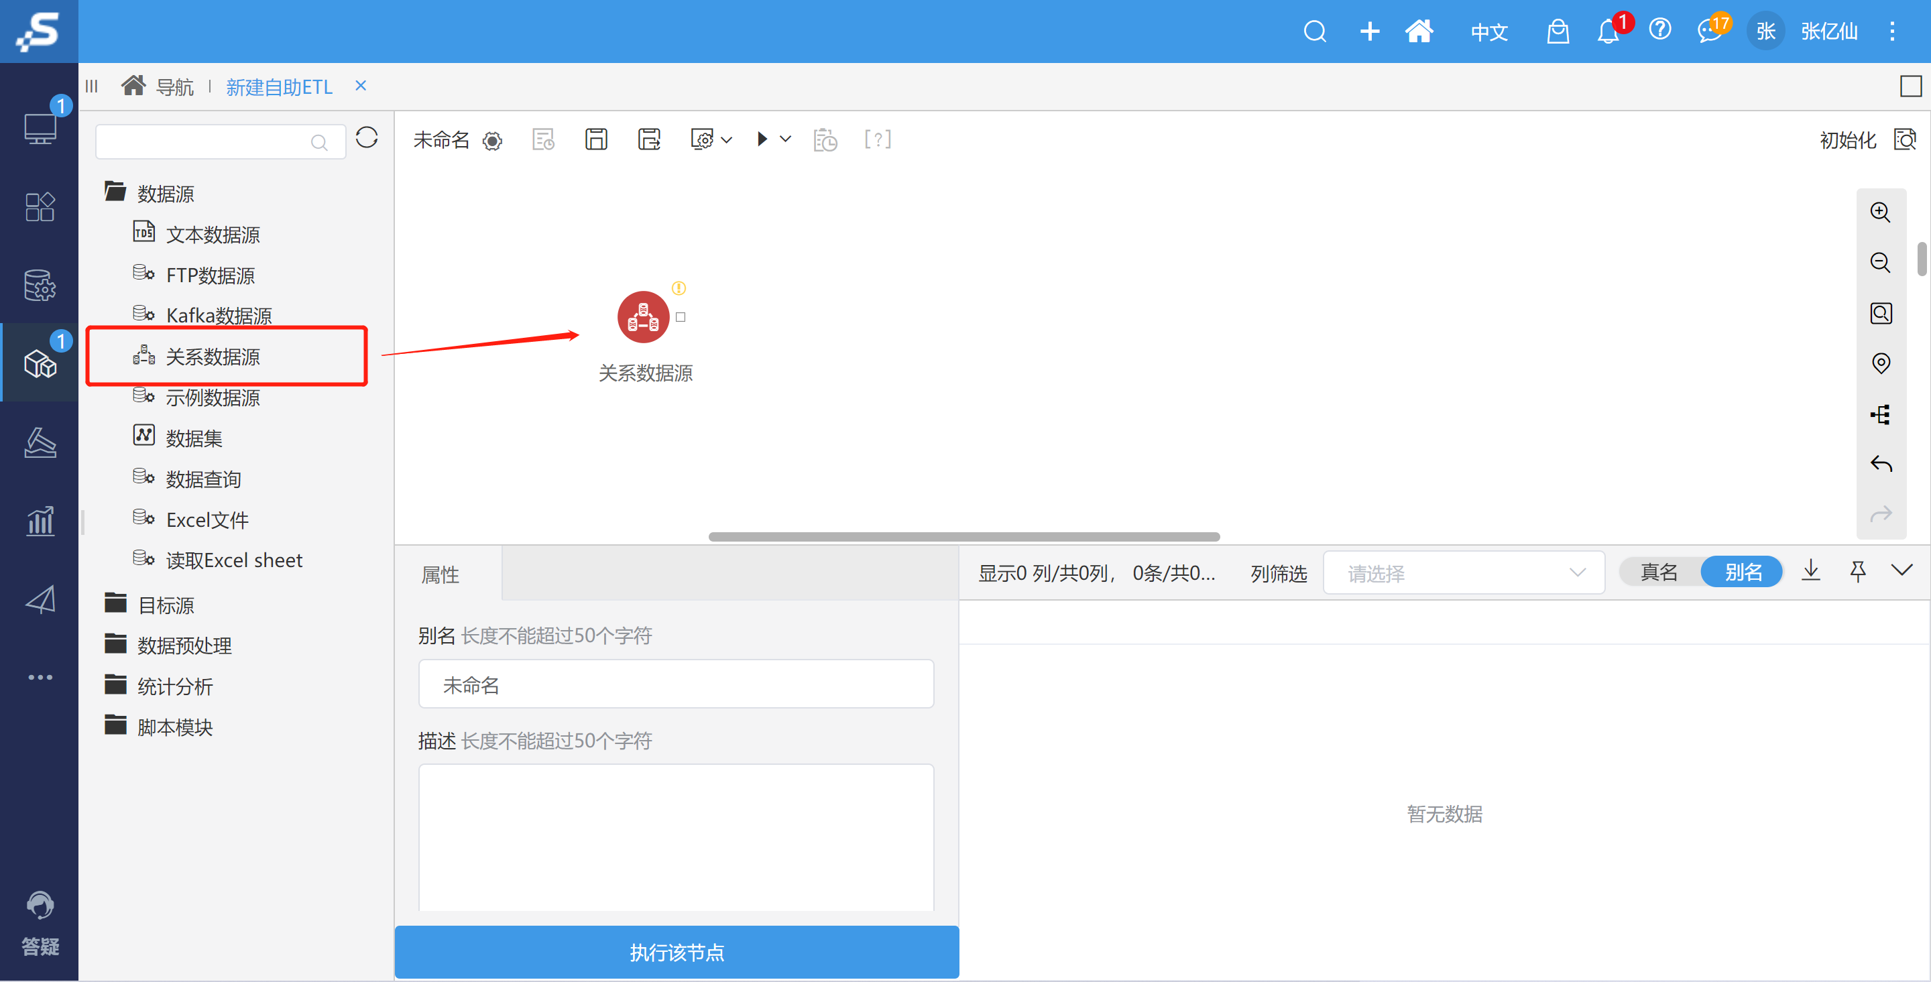Viewport: 1931px width, 982px height.
Task: Close the 新建自助ETL tab
Action: (x=361, y=85)
